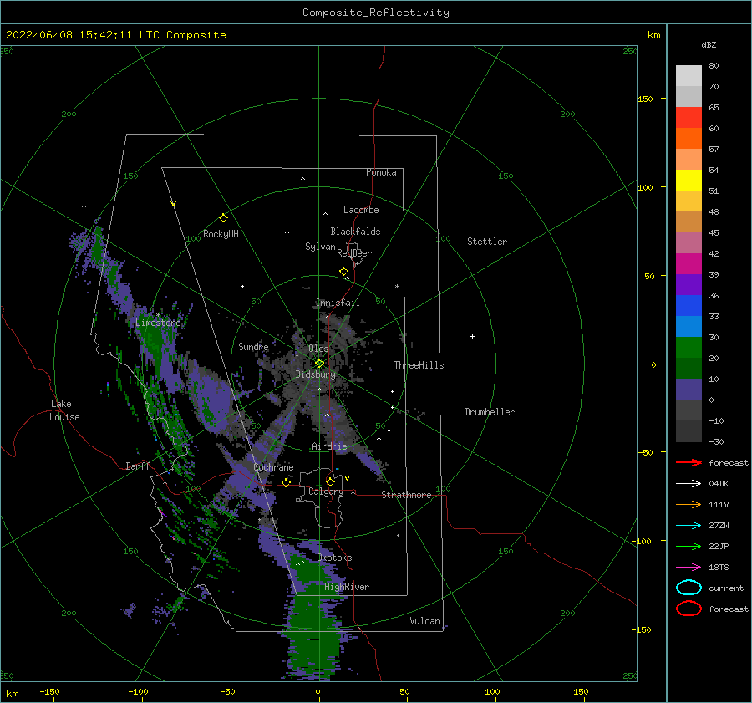Select the magenta 42 dBZ color swatch
The image size is (752, 703).
click(688, 264)
